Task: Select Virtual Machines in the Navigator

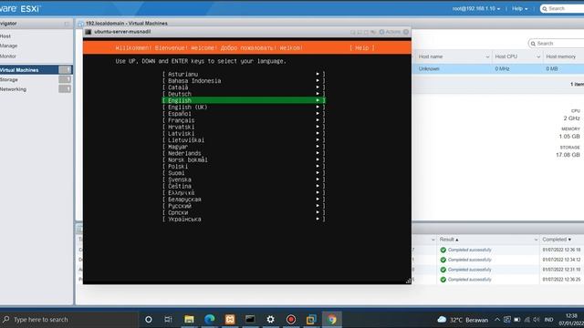Action: 19,70
